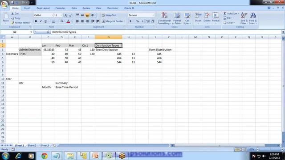The width and height of the screenshot is (285, 160).
Task: Click Wrap Text button
Action: pos(109,15)
